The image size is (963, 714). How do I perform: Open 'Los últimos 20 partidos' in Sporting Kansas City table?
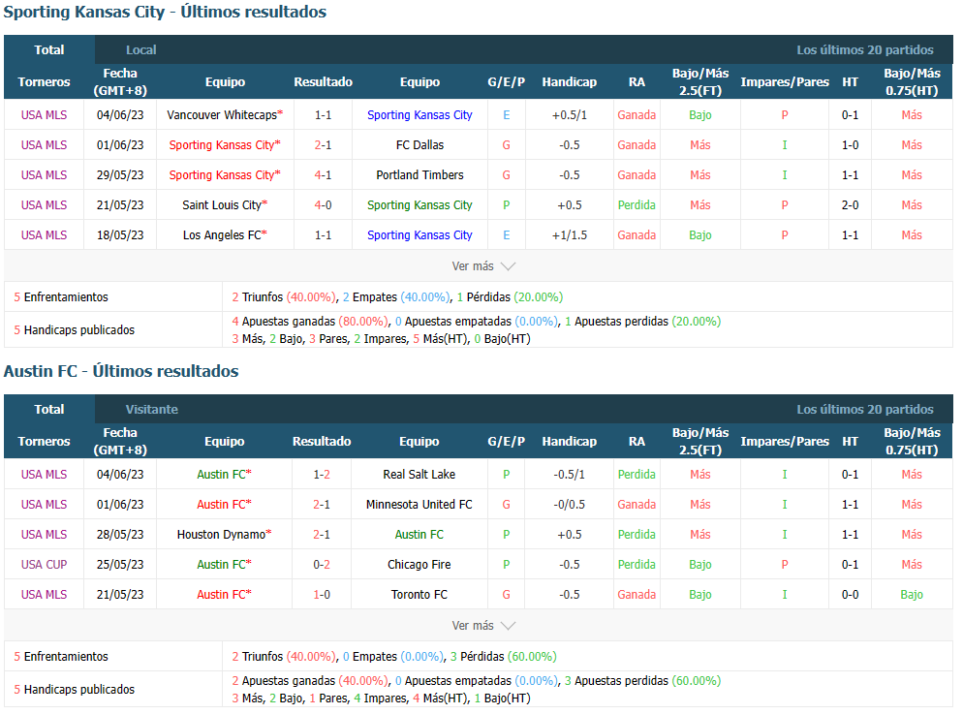865,49
